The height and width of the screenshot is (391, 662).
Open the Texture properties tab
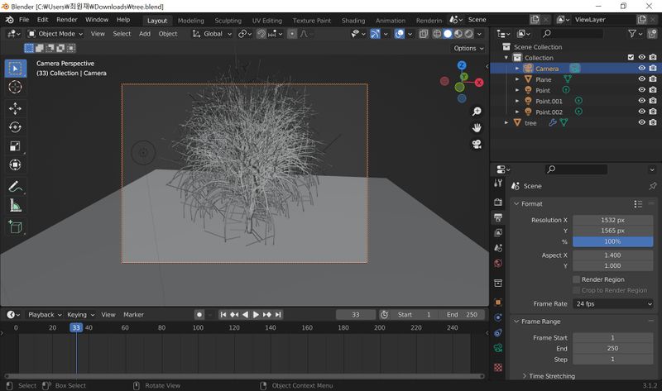[498, 367]
